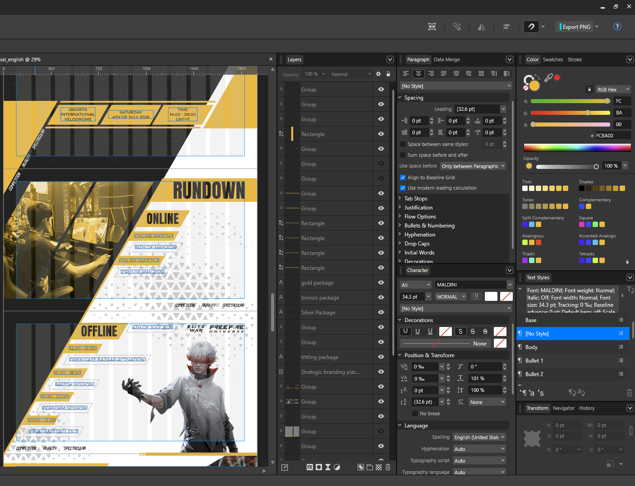Align paragraph text right
The image size is (635, 486).
point(431,73)
